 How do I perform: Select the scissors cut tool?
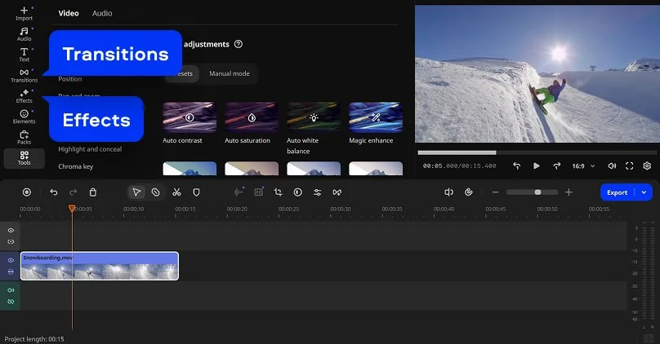(x=176, y=192)
